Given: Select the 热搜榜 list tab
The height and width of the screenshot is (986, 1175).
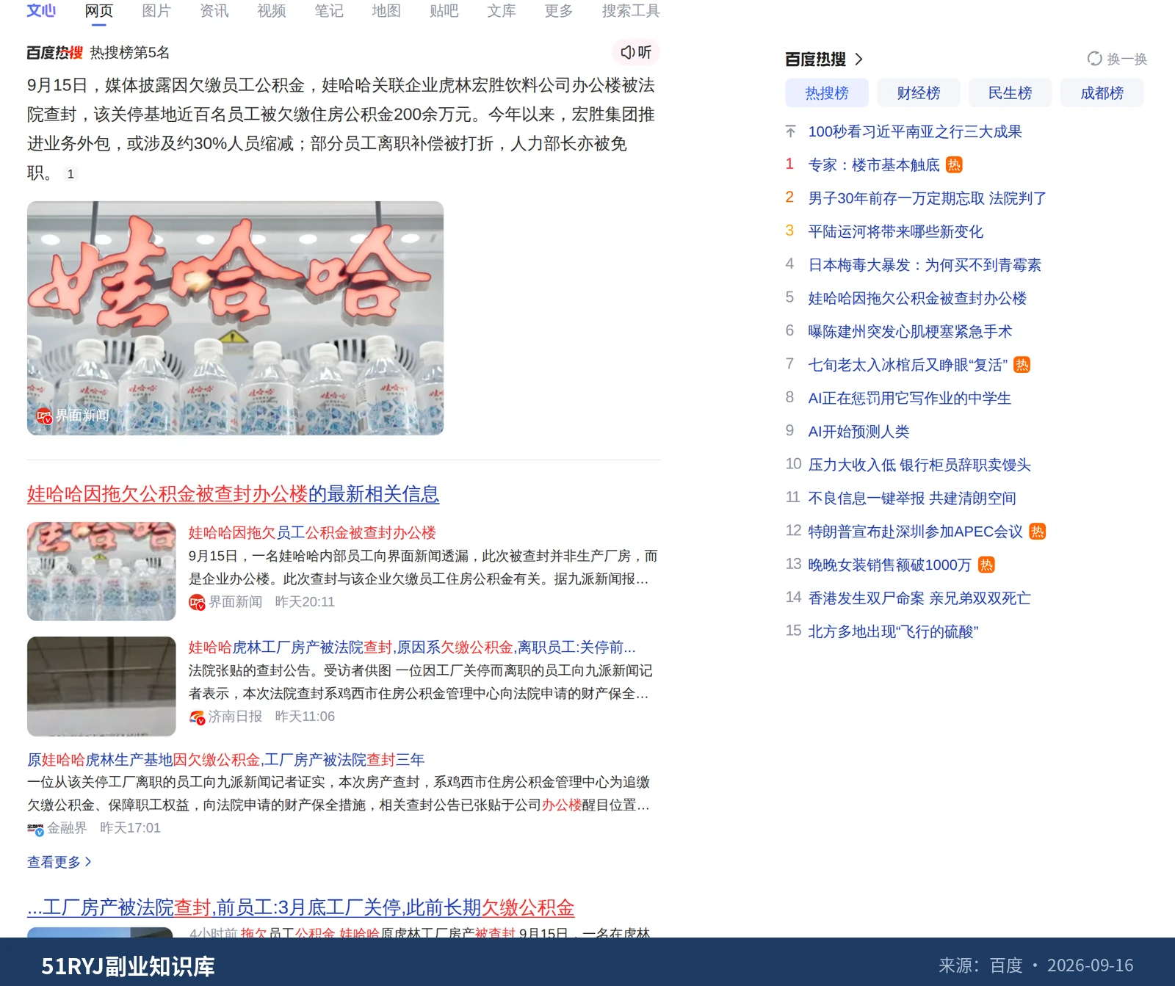Looking at the screenshot, I should tap(827, 93).
